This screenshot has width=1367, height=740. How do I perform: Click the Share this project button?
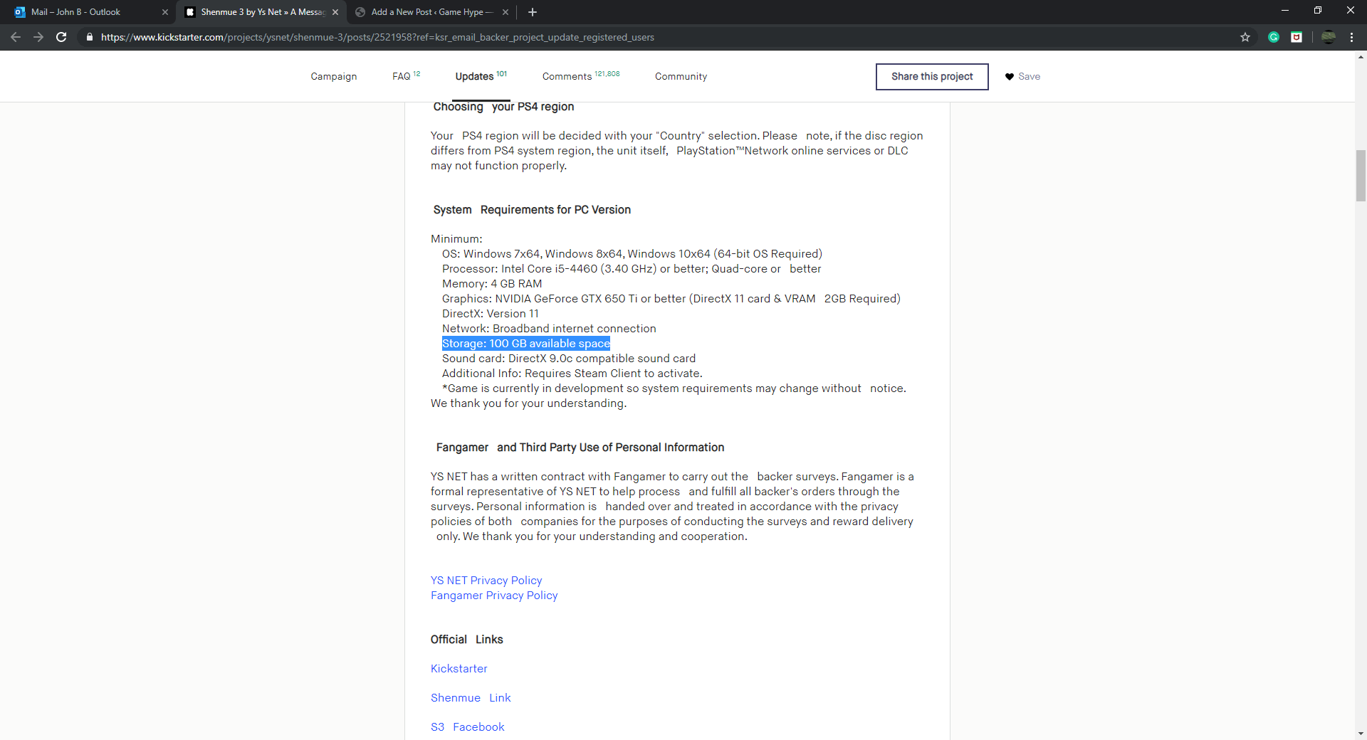tap(932, 77)
